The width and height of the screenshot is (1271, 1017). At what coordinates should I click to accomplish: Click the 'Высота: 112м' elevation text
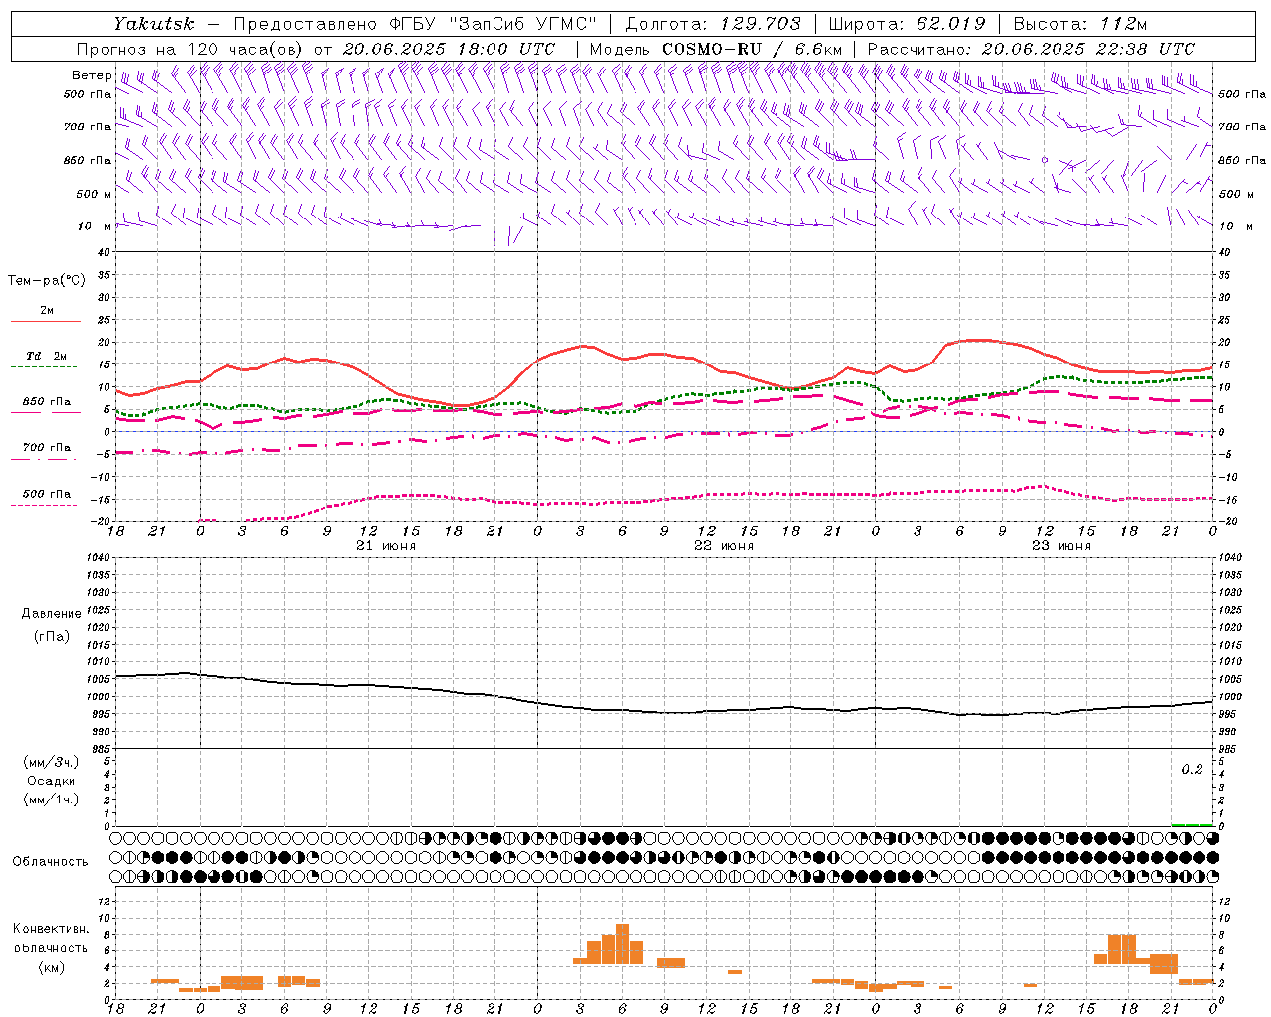(1079, 24)
